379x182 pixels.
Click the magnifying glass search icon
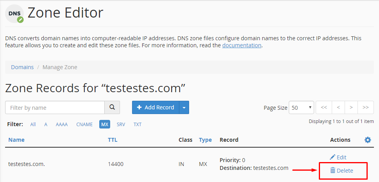[112, 107]
